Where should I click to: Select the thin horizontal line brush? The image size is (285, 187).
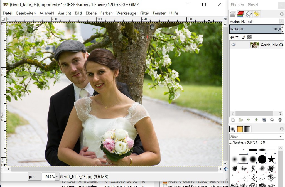click(x=271, y=150)
